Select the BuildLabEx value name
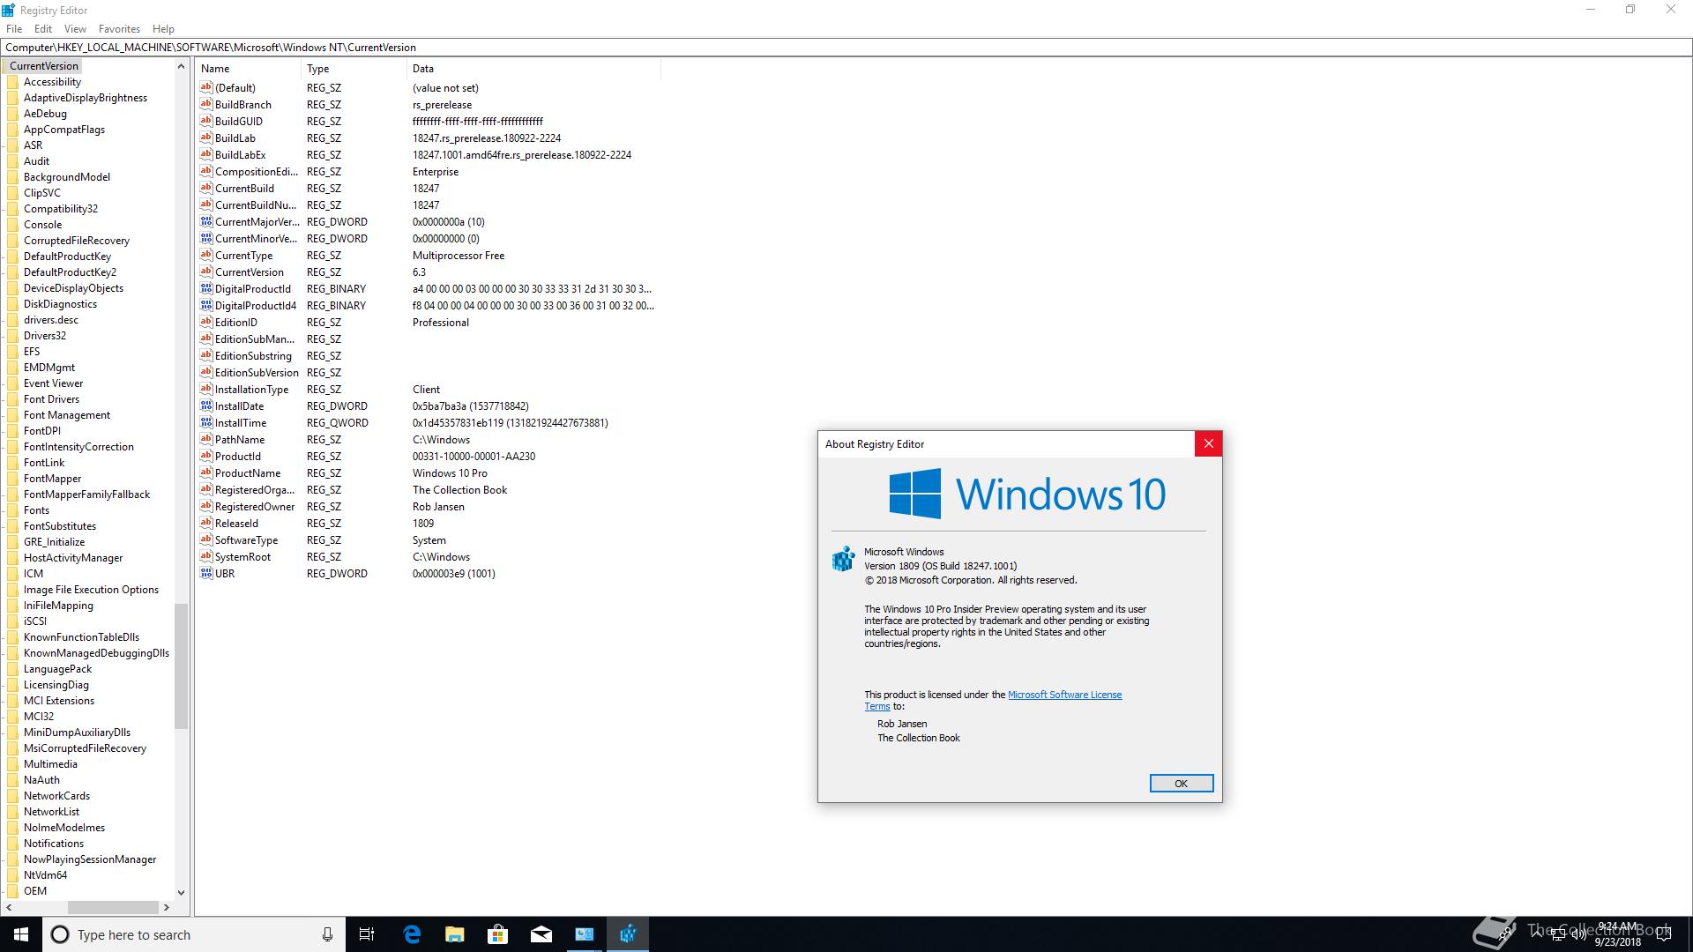This screenshot has height=952, width=1693. point(240,154)
